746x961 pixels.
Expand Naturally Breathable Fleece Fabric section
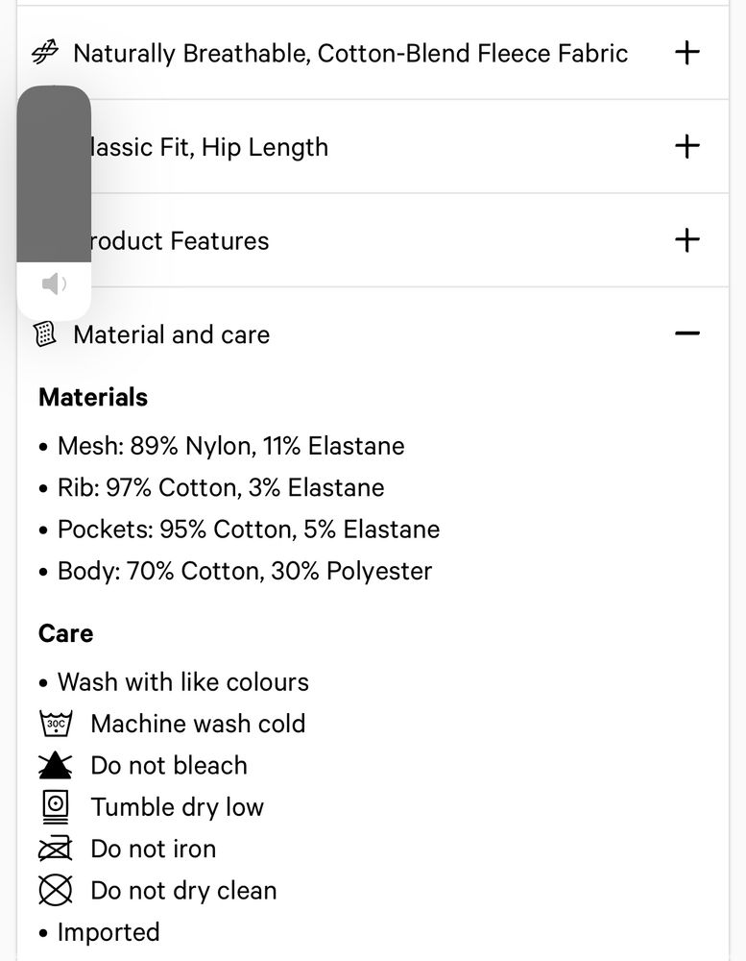(687, 52)
